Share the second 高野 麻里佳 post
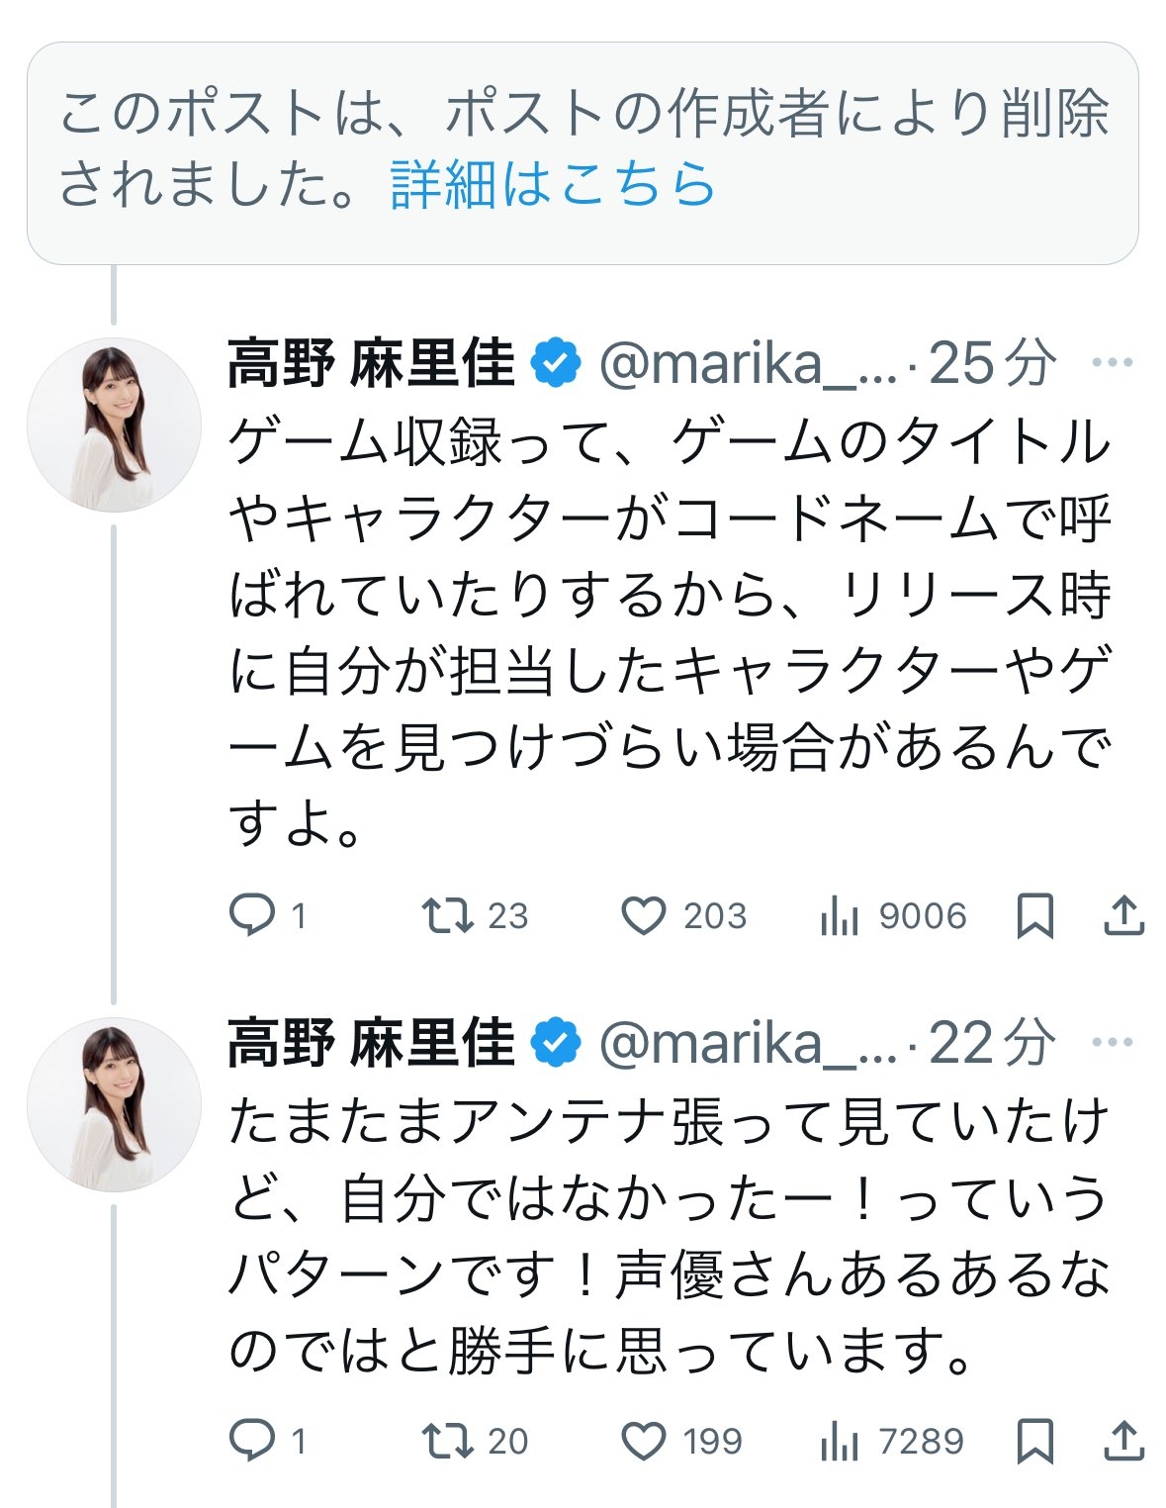 pos(1122,1441)
